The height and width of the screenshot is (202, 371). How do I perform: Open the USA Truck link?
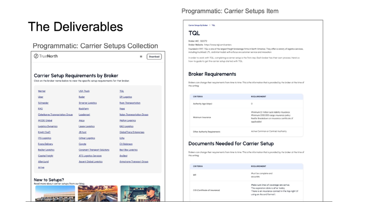pyautogui.click(x=84, y=91)
